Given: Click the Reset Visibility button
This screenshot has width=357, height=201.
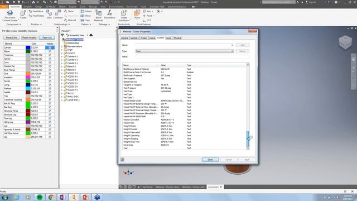Looking at the screenshot, I should 29,37.
